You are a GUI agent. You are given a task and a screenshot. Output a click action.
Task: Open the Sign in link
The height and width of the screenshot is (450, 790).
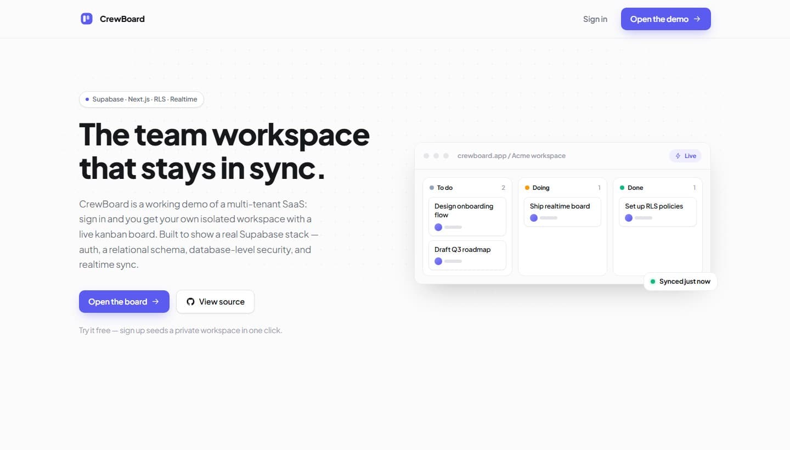(595, 19)
